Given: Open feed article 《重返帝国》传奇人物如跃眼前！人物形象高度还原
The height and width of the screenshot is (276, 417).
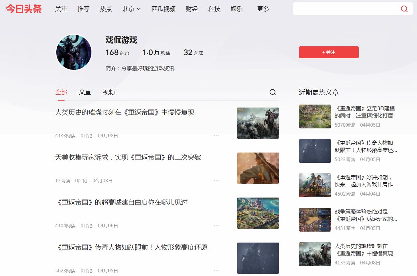Looking at the screenshot, I should click(131, 247).
